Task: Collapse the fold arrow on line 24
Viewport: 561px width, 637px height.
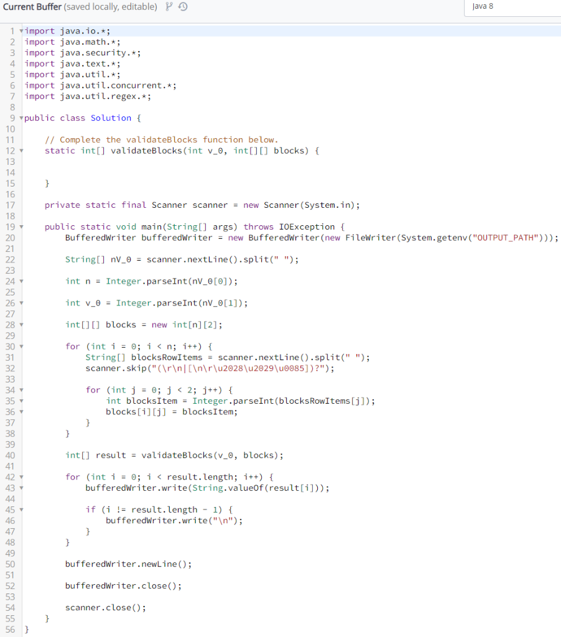Action: [x=21, y=281]
